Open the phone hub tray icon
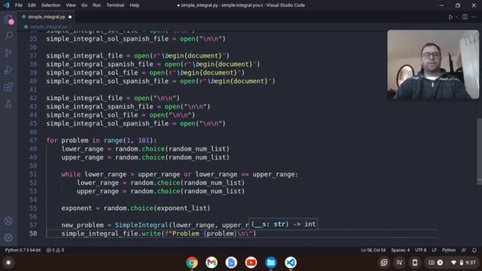Viewport: 482px width, 271px height. [x=415, y=263]
